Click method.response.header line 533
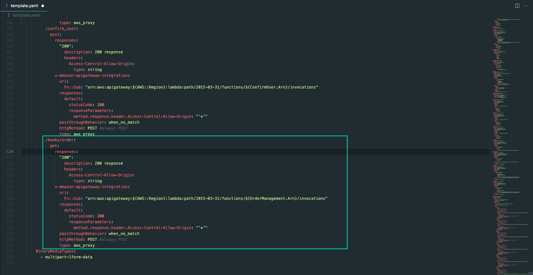Viewport: 533px width, 275px height. tap(140, 228)
